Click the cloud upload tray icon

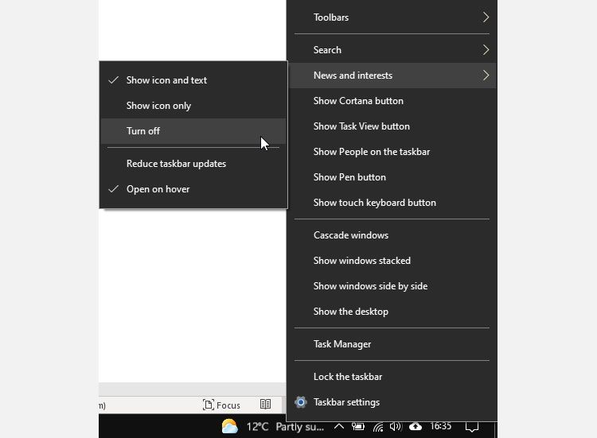tap(415, 427)
